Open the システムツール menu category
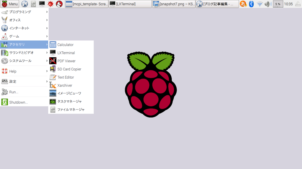The width and height of the screenshot is (302, 169). click(x=24, y=61)
